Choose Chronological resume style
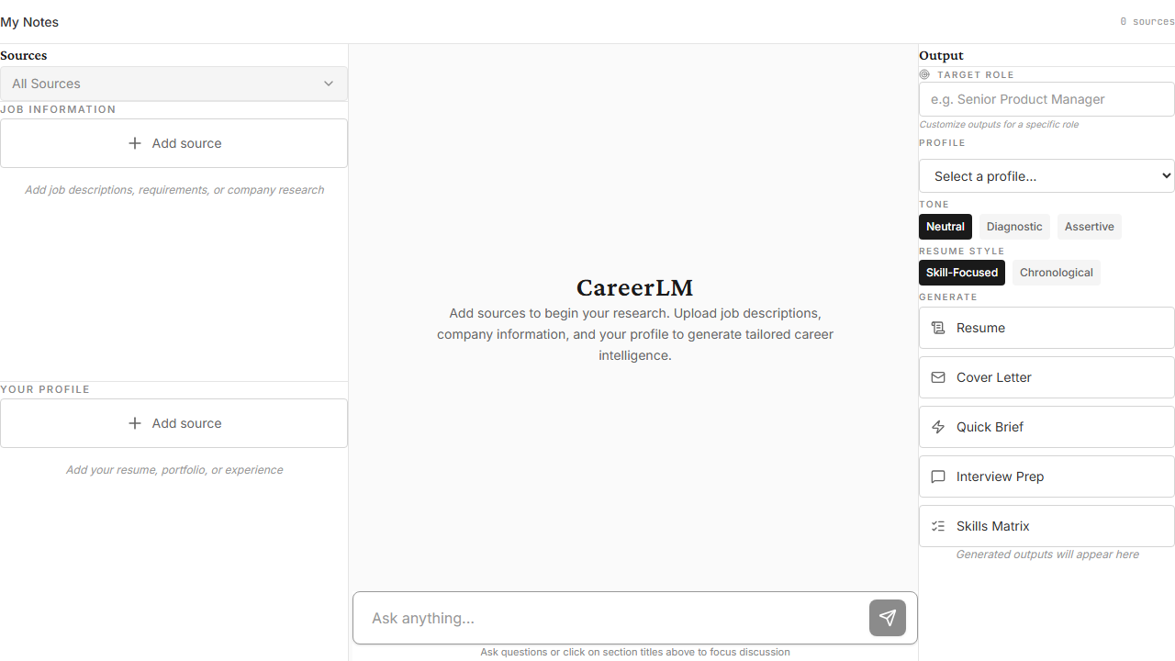 pos(1056,273)
